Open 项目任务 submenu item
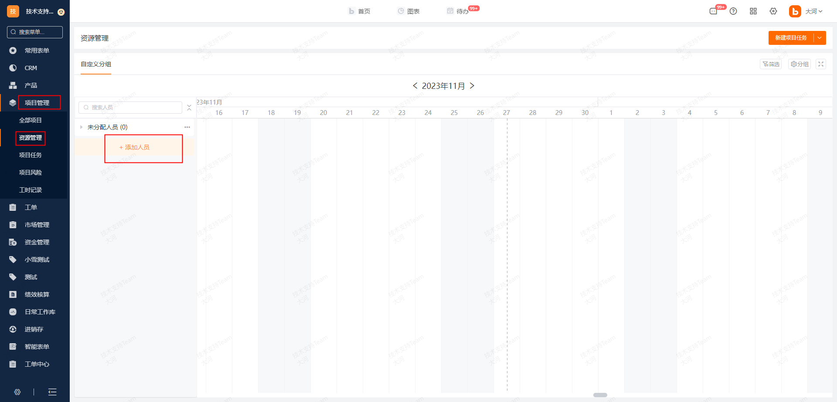837x402 pixels. (x=31, y=155)
